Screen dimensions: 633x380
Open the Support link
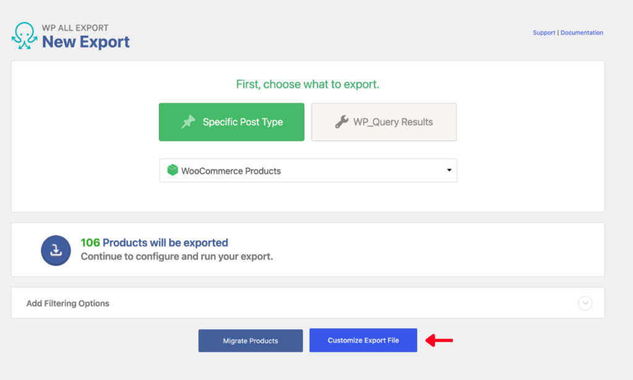[544, 33]
